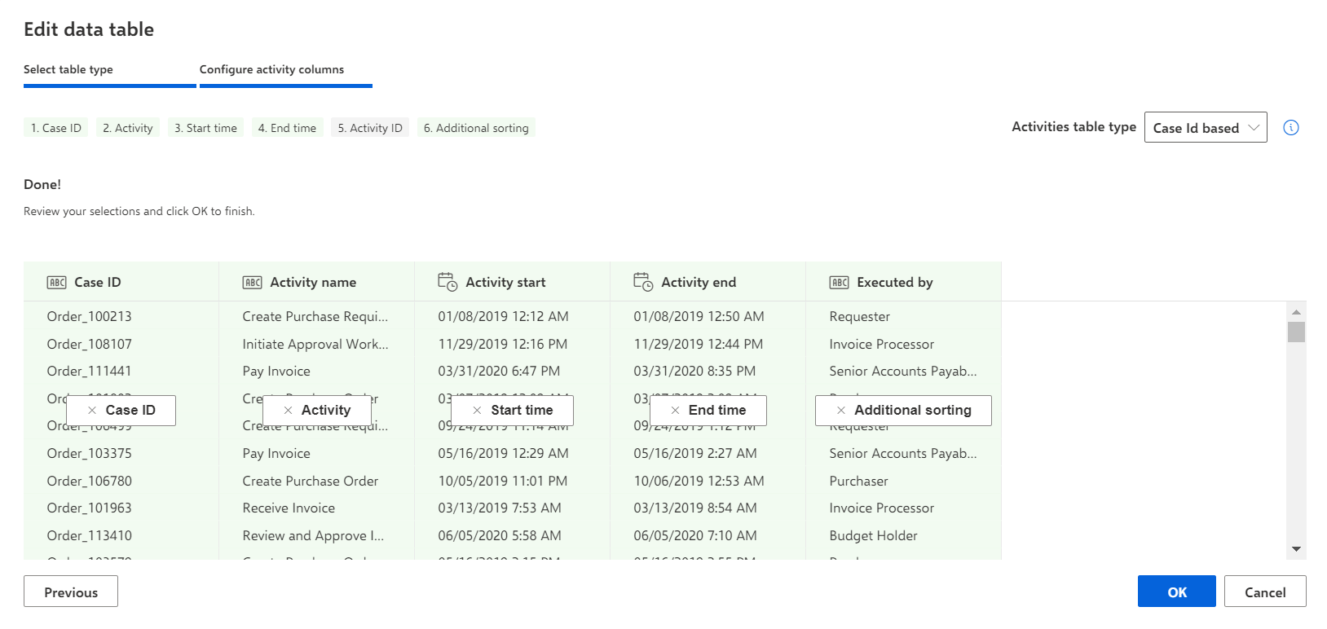The width and height of the screenshot is (1327, 629).
Task: Click the calendar icon of Activity start column
Action: coord(447,282)
